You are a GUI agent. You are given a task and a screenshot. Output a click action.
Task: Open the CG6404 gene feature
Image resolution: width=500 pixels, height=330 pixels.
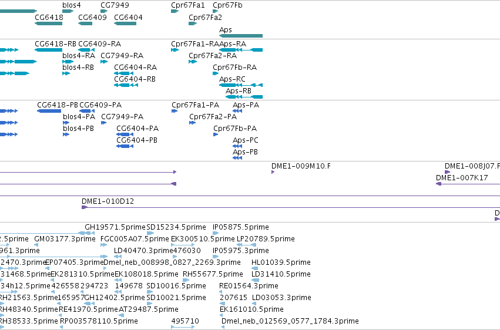pyautogui.click(x=125, y=23)
